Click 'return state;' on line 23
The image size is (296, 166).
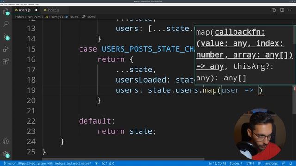click(x=127, y=131)
